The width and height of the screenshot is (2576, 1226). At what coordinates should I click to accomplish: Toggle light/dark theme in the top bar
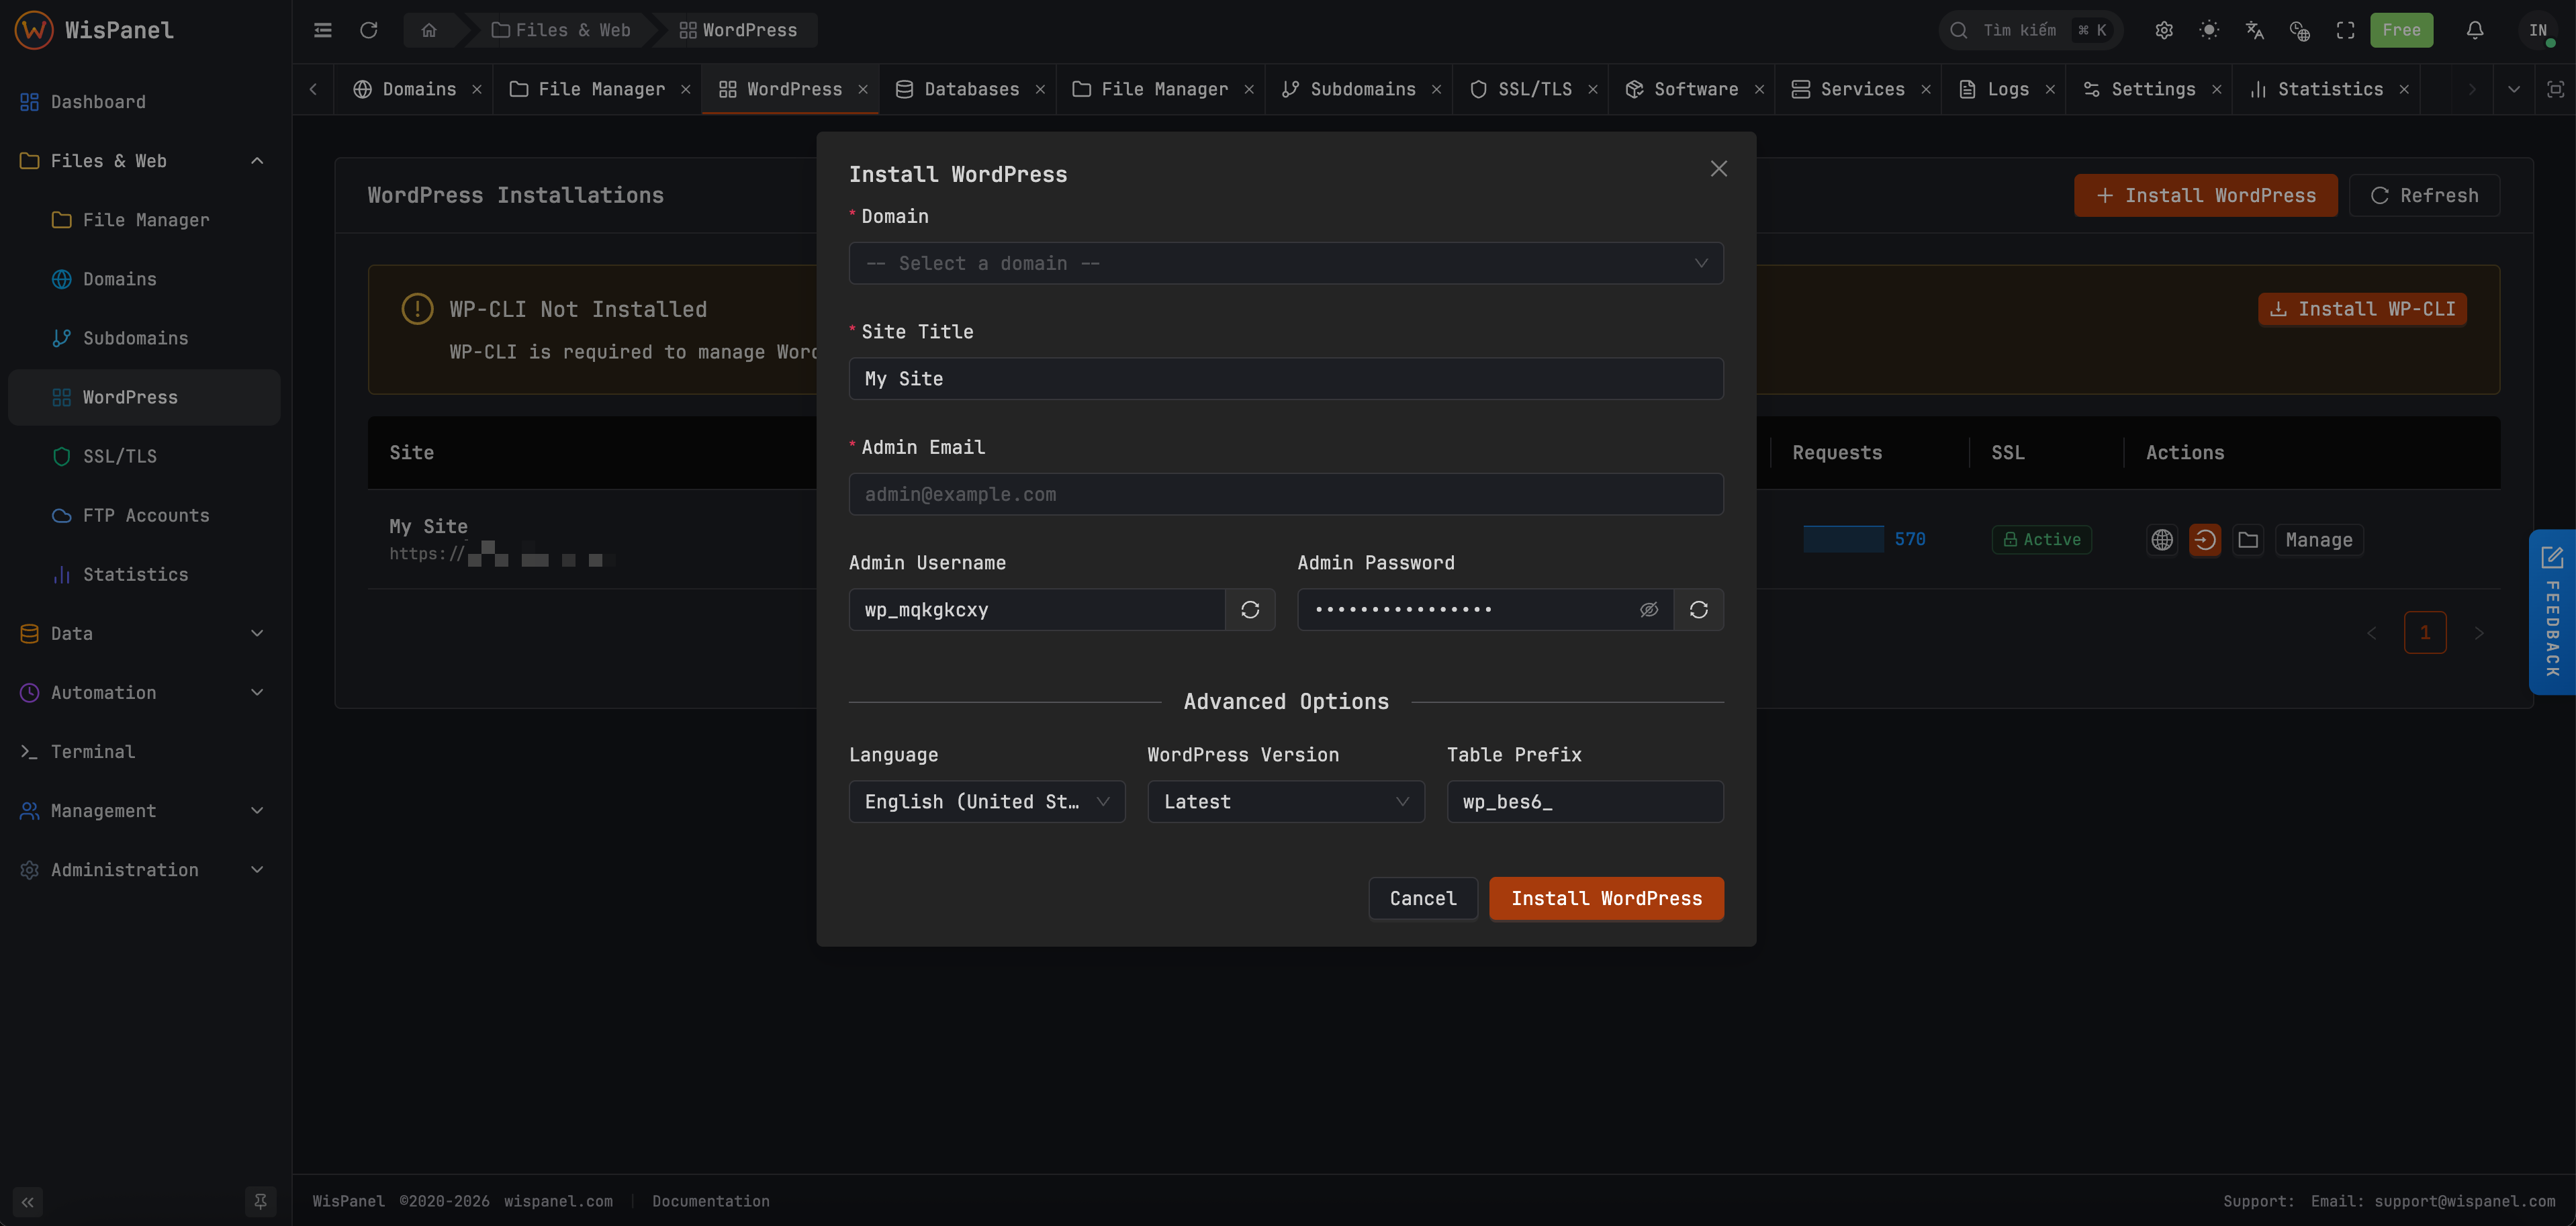[x=2209, y=30]
